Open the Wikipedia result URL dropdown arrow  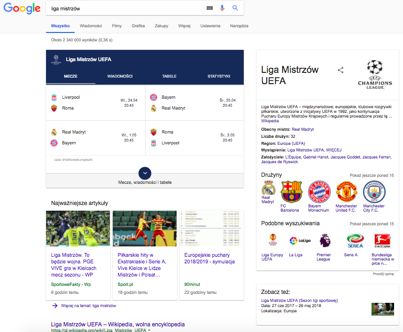click(149, 330)
